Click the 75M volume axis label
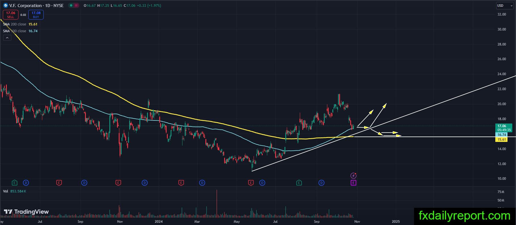Screen dimensions: 516x225 [x=501, y=192]
